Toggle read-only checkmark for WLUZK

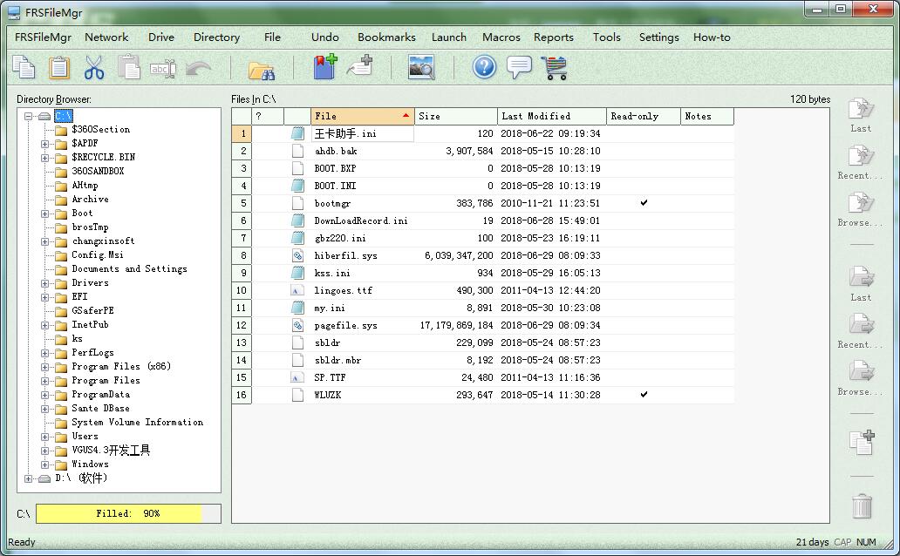[x=644, y=394]
